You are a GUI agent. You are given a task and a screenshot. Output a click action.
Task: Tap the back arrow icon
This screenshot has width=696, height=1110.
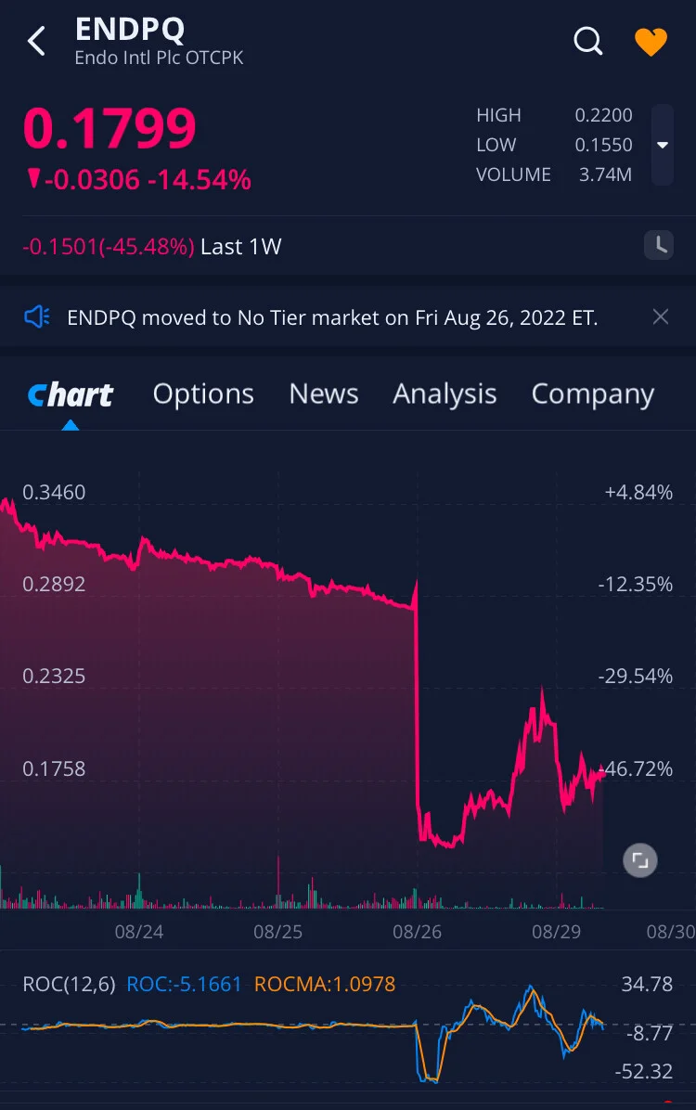[37, 41]
